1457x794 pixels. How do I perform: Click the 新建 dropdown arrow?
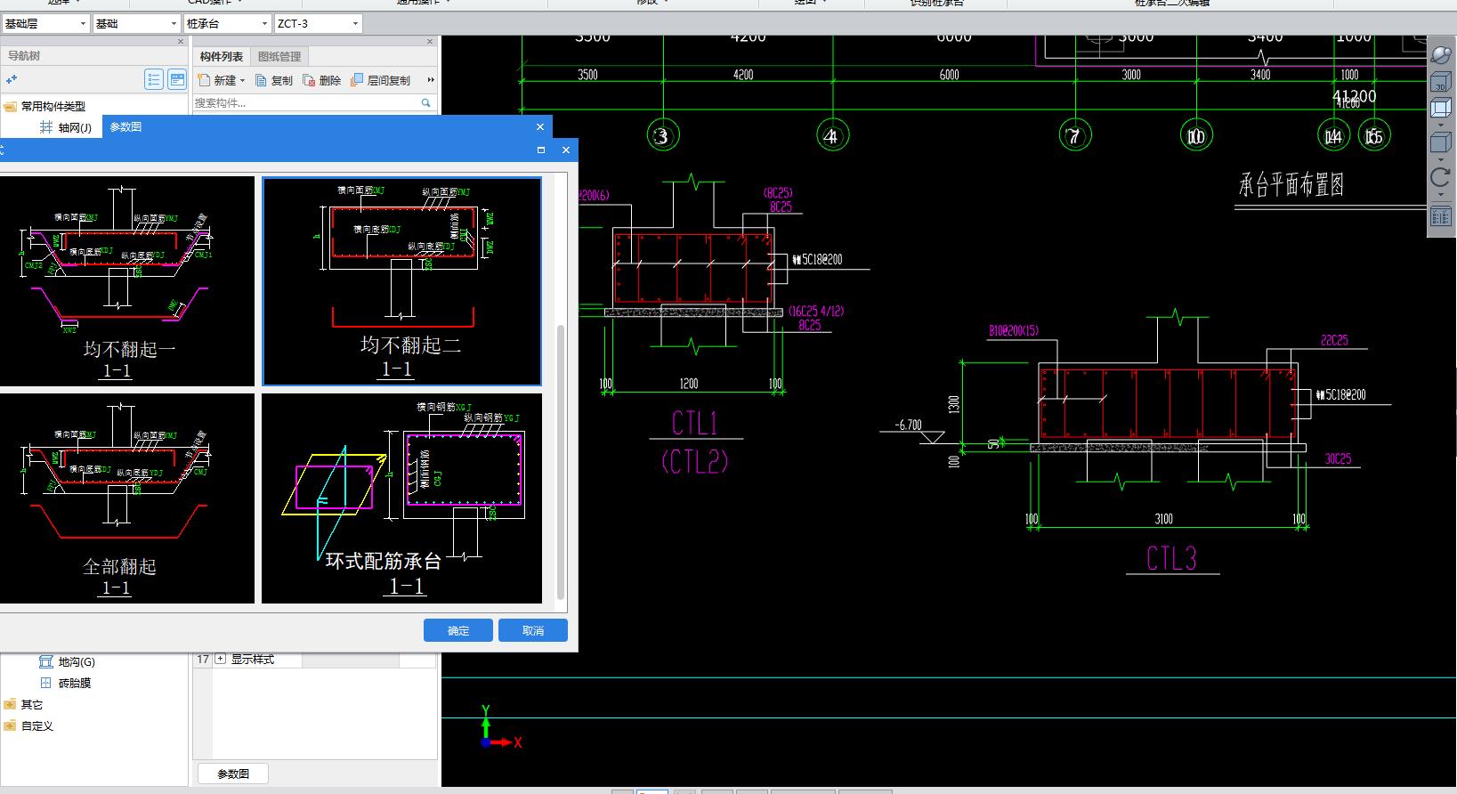(242, 81)
